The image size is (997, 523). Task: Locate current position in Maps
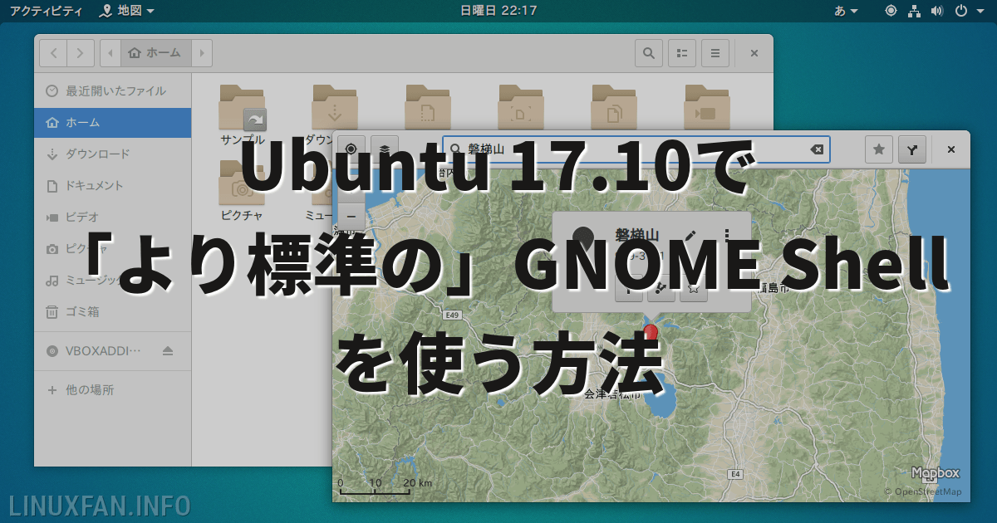(x=351, y=149)
